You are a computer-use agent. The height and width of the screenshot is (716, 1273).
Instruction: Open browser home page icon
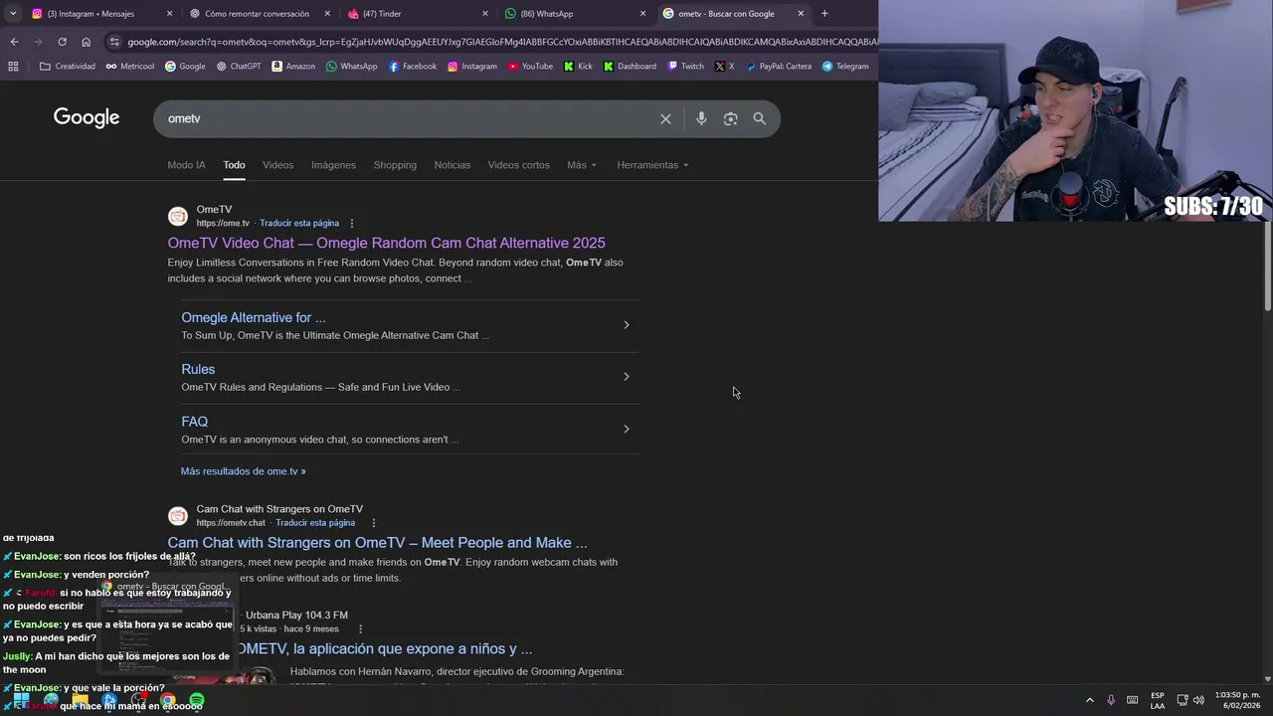86,42
